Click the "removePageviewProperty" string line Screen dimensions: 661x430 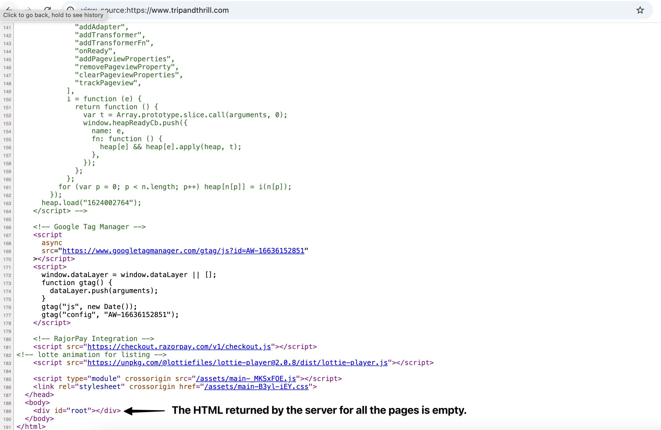point(127,67)
